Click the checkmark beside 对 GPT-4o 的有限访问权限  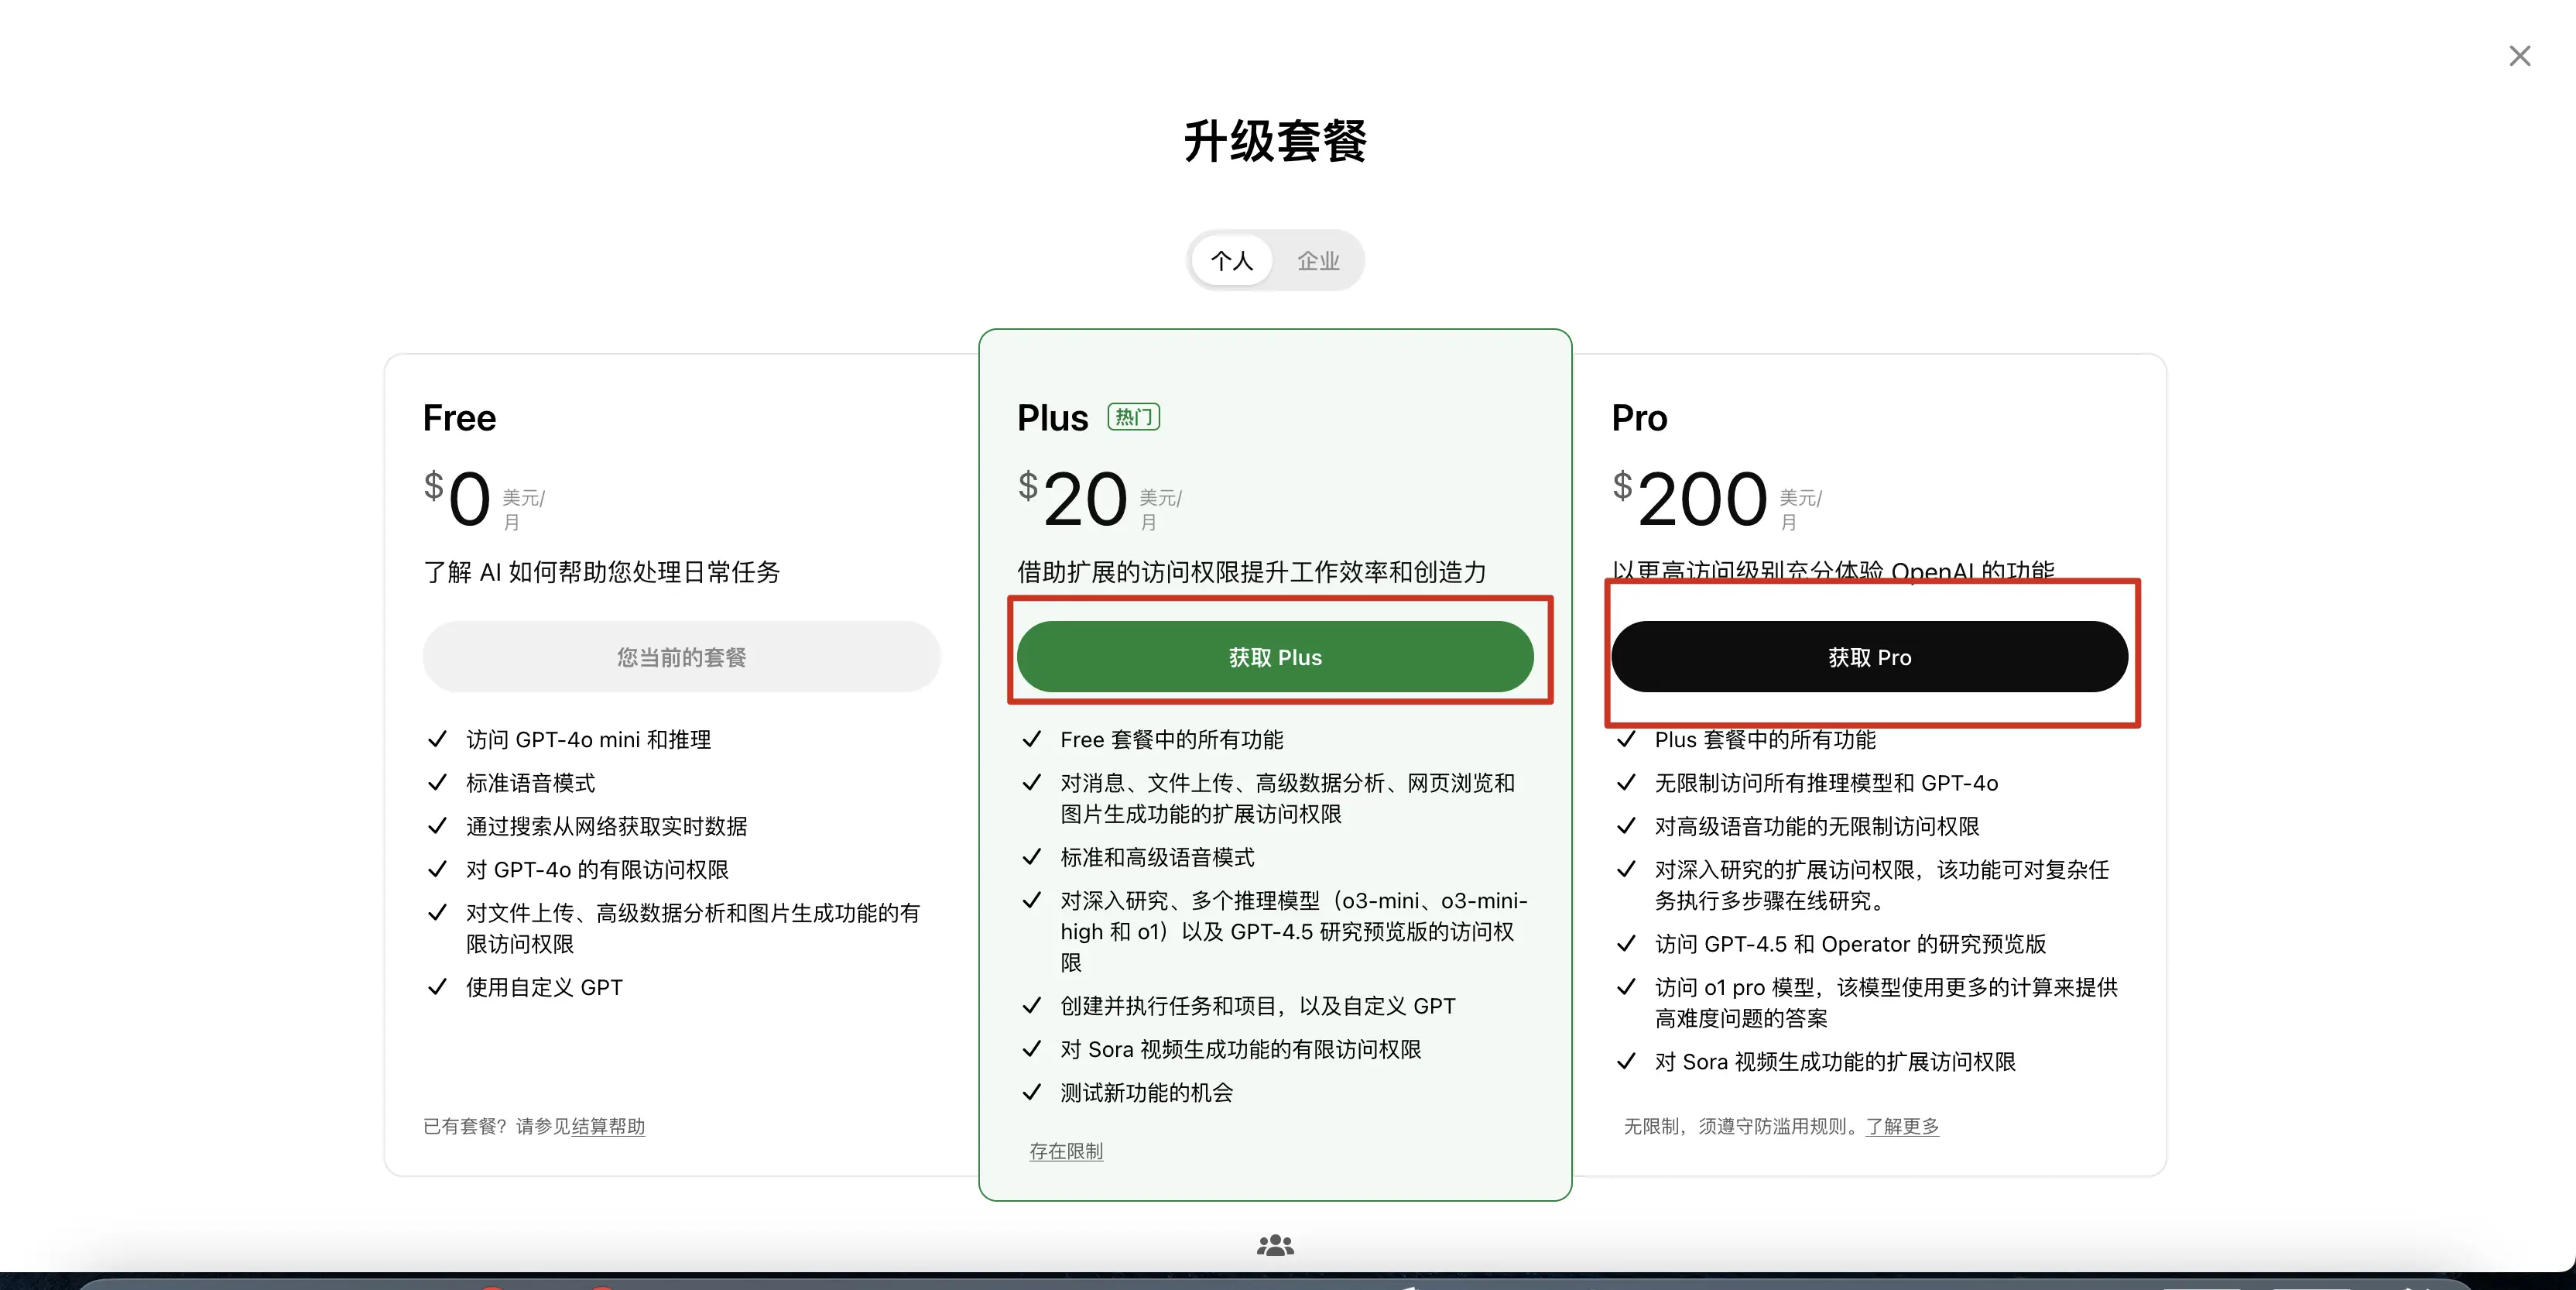437,870
